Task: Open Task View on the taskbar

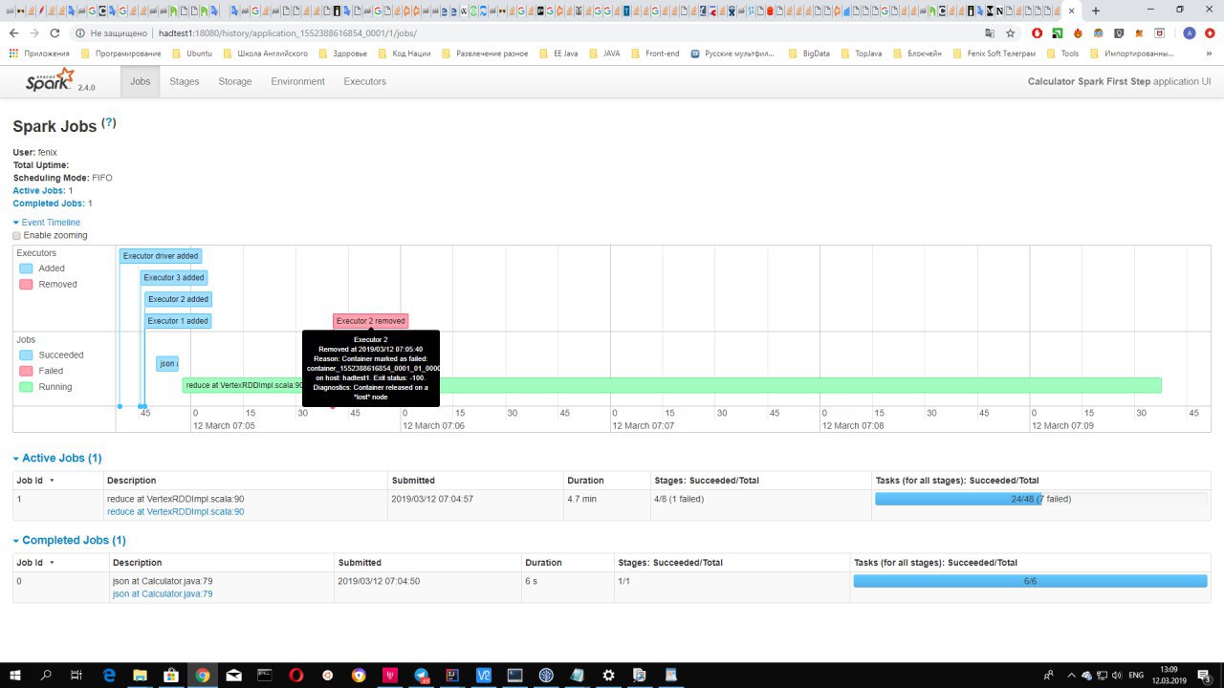Action: pos(76,675)
